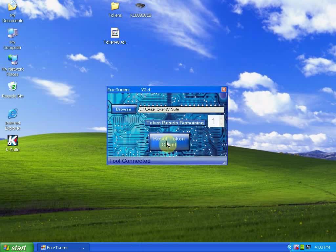
Task: Click the Tool Connected status text
Action: tap(130, 161)
